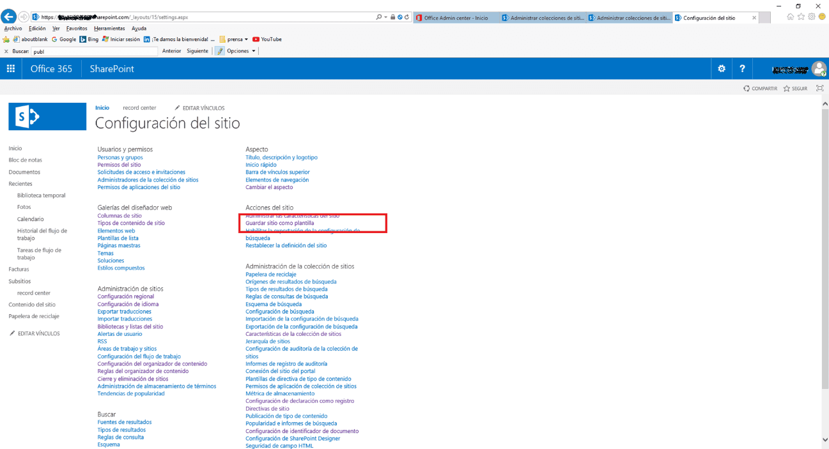Screen dimensions: 829x449
Task: Click the search magnifier in address bar
Action: click(379, 17)
